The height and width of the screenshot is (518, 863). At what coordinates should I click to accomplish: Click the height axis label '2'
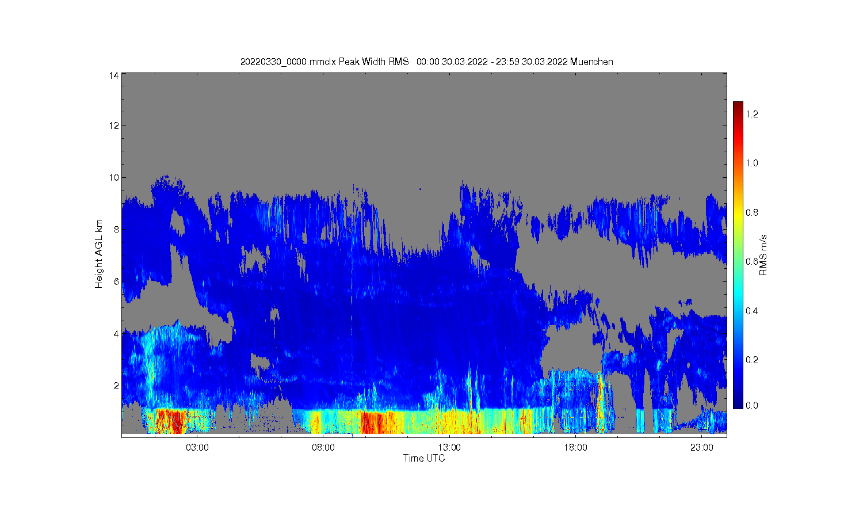117,385
